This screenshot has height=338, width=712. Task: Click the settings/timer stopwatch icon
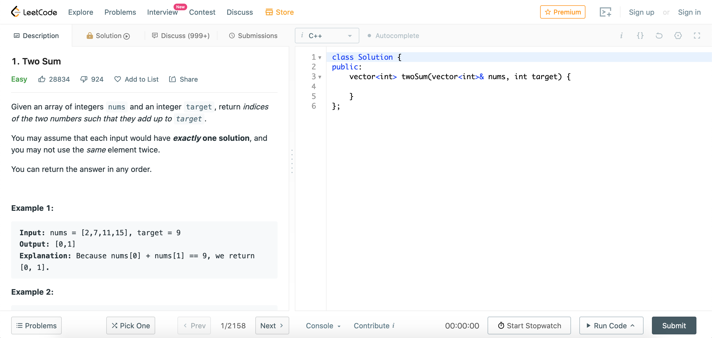tap(500, 325)
